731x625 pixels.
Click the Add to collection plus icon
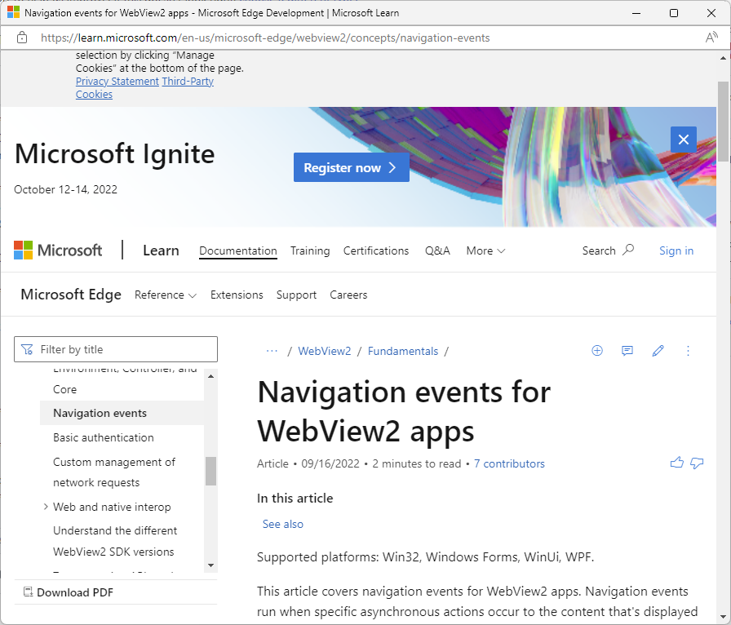pyautogui.click(x=597, y=350)
